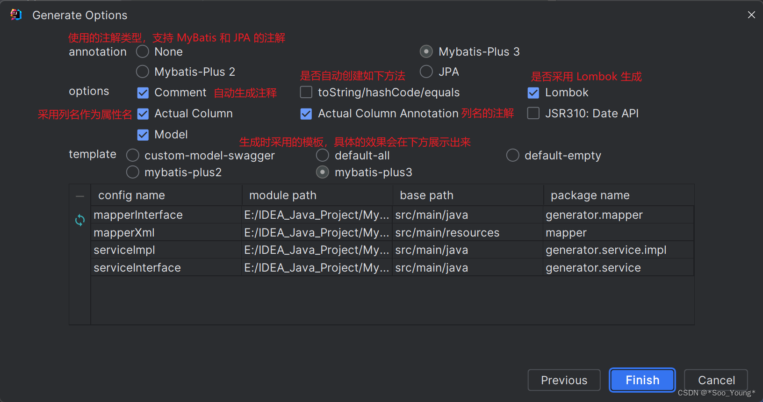Choose the default-empty template
The height and width of the screenshot is (402, 763).
(x=512, y=155)
